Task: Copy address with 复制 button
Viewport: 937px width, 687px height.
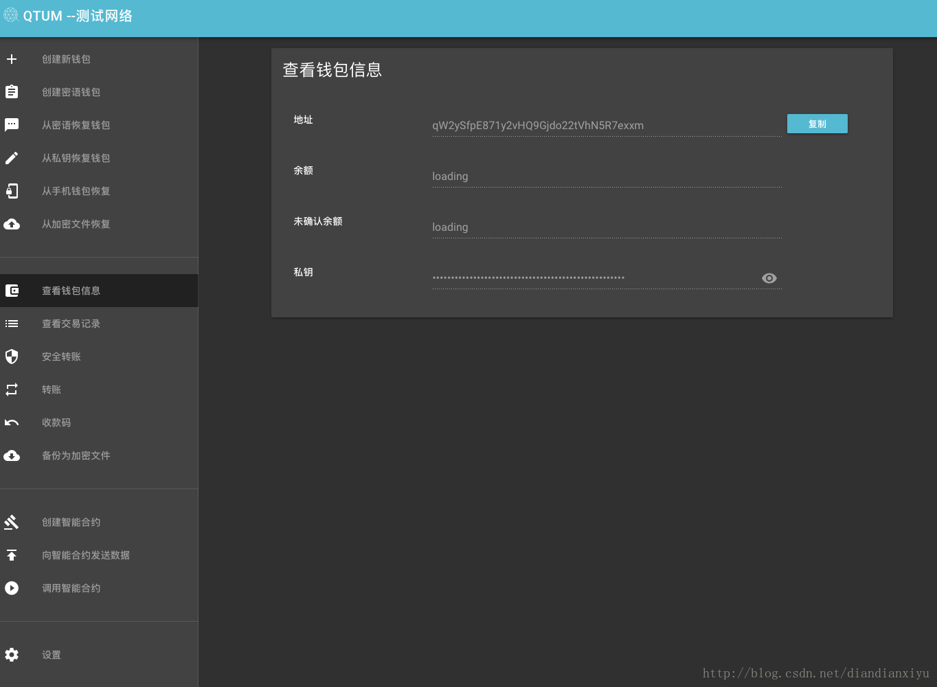Action: tap(817, 124)
